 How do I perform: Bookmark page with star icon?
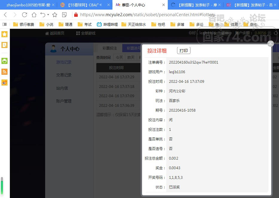coord(55,15)
